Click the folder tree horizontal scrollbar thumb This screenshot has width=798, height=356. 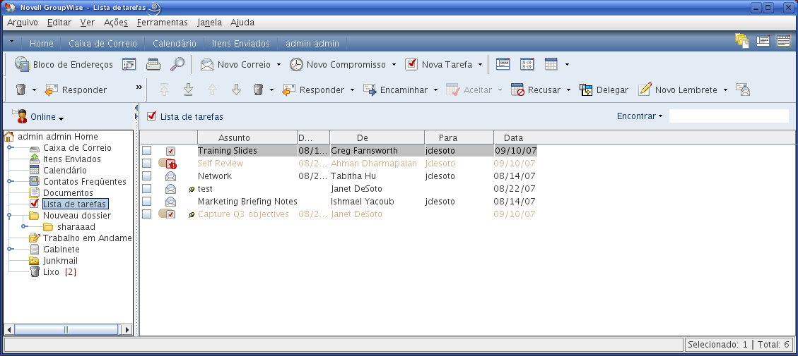pyautogui.click(x=66, y=330)
